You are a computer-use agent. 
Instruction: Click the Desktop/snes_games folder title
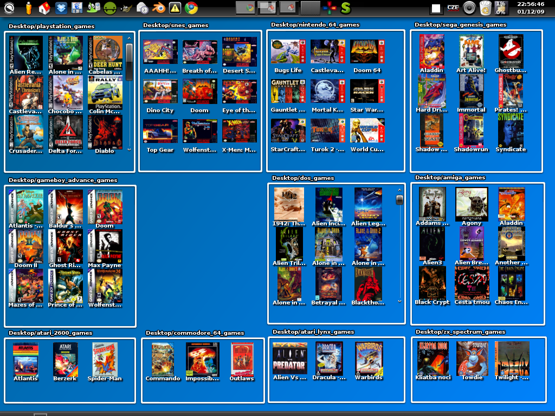(x=176, y=25)
